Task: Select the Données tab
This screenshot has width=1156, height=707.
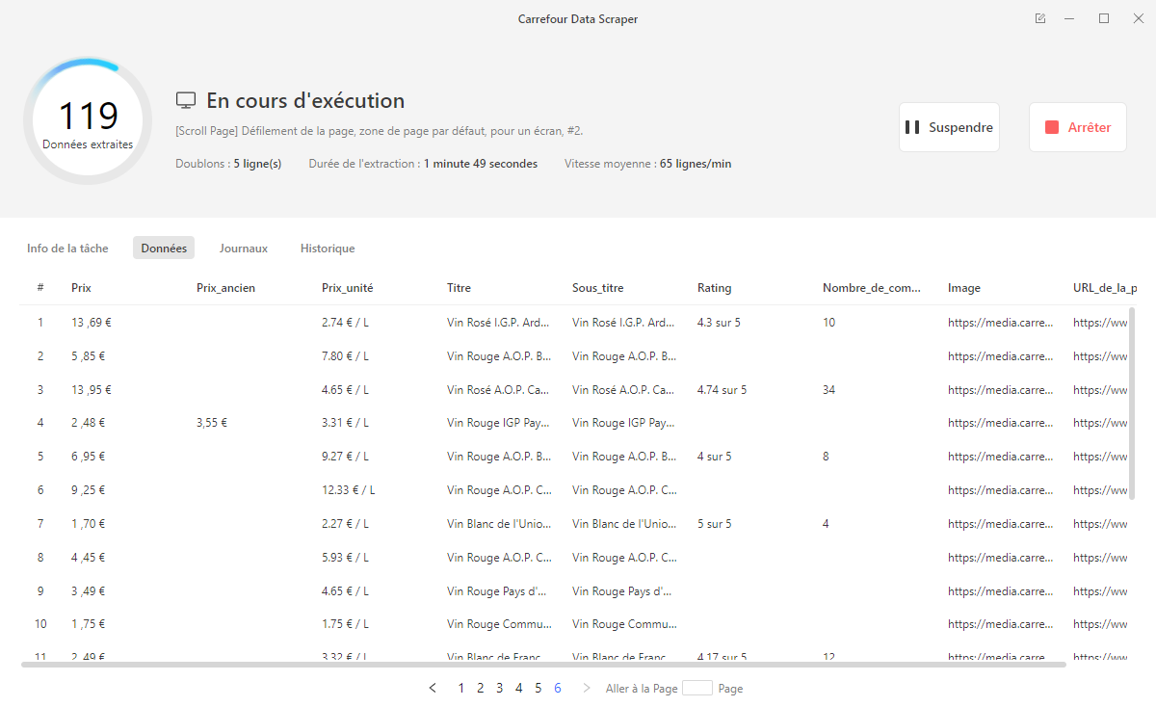Action: coord(164,249)
